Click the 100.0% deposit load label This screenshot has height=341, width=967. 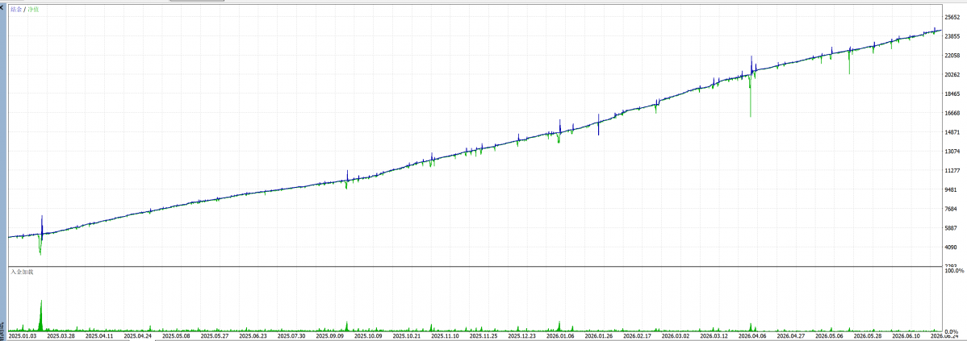pyautogui.click(x=955, y=271)
